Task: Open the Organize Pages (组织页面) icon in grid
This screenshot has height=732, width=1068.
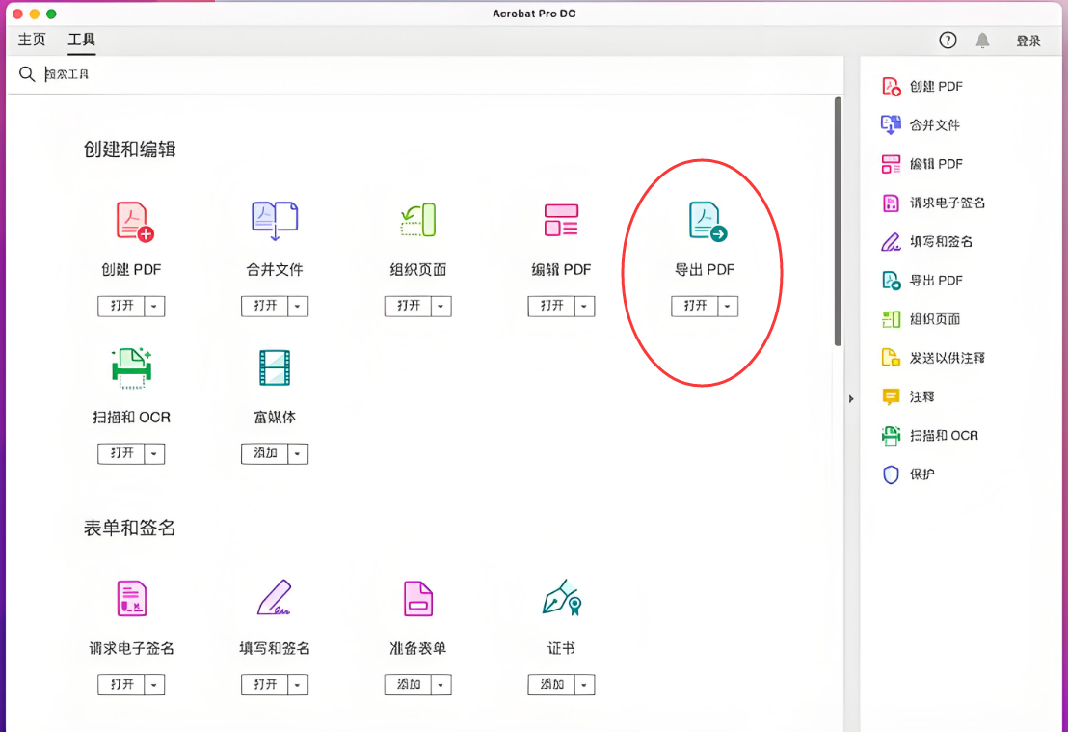Action: coord(417,220)
